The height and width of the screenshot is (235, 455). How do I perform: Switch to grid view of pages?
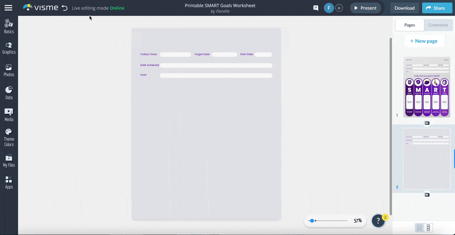(x=419, y=228)
